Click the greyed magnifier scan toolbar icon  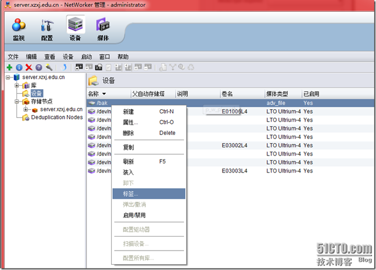[x=182, y=67]
